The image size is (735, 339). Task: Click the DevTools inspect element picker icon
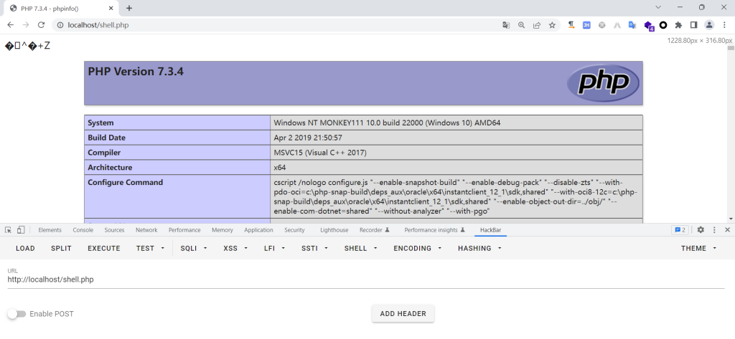point(8,230)
